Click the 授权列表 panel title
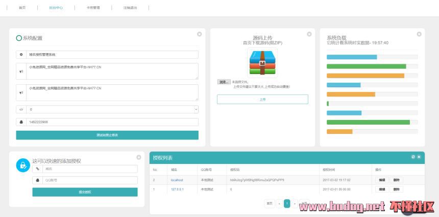The height and width of the screenshot is (217, 439). [x=163, y=158]
